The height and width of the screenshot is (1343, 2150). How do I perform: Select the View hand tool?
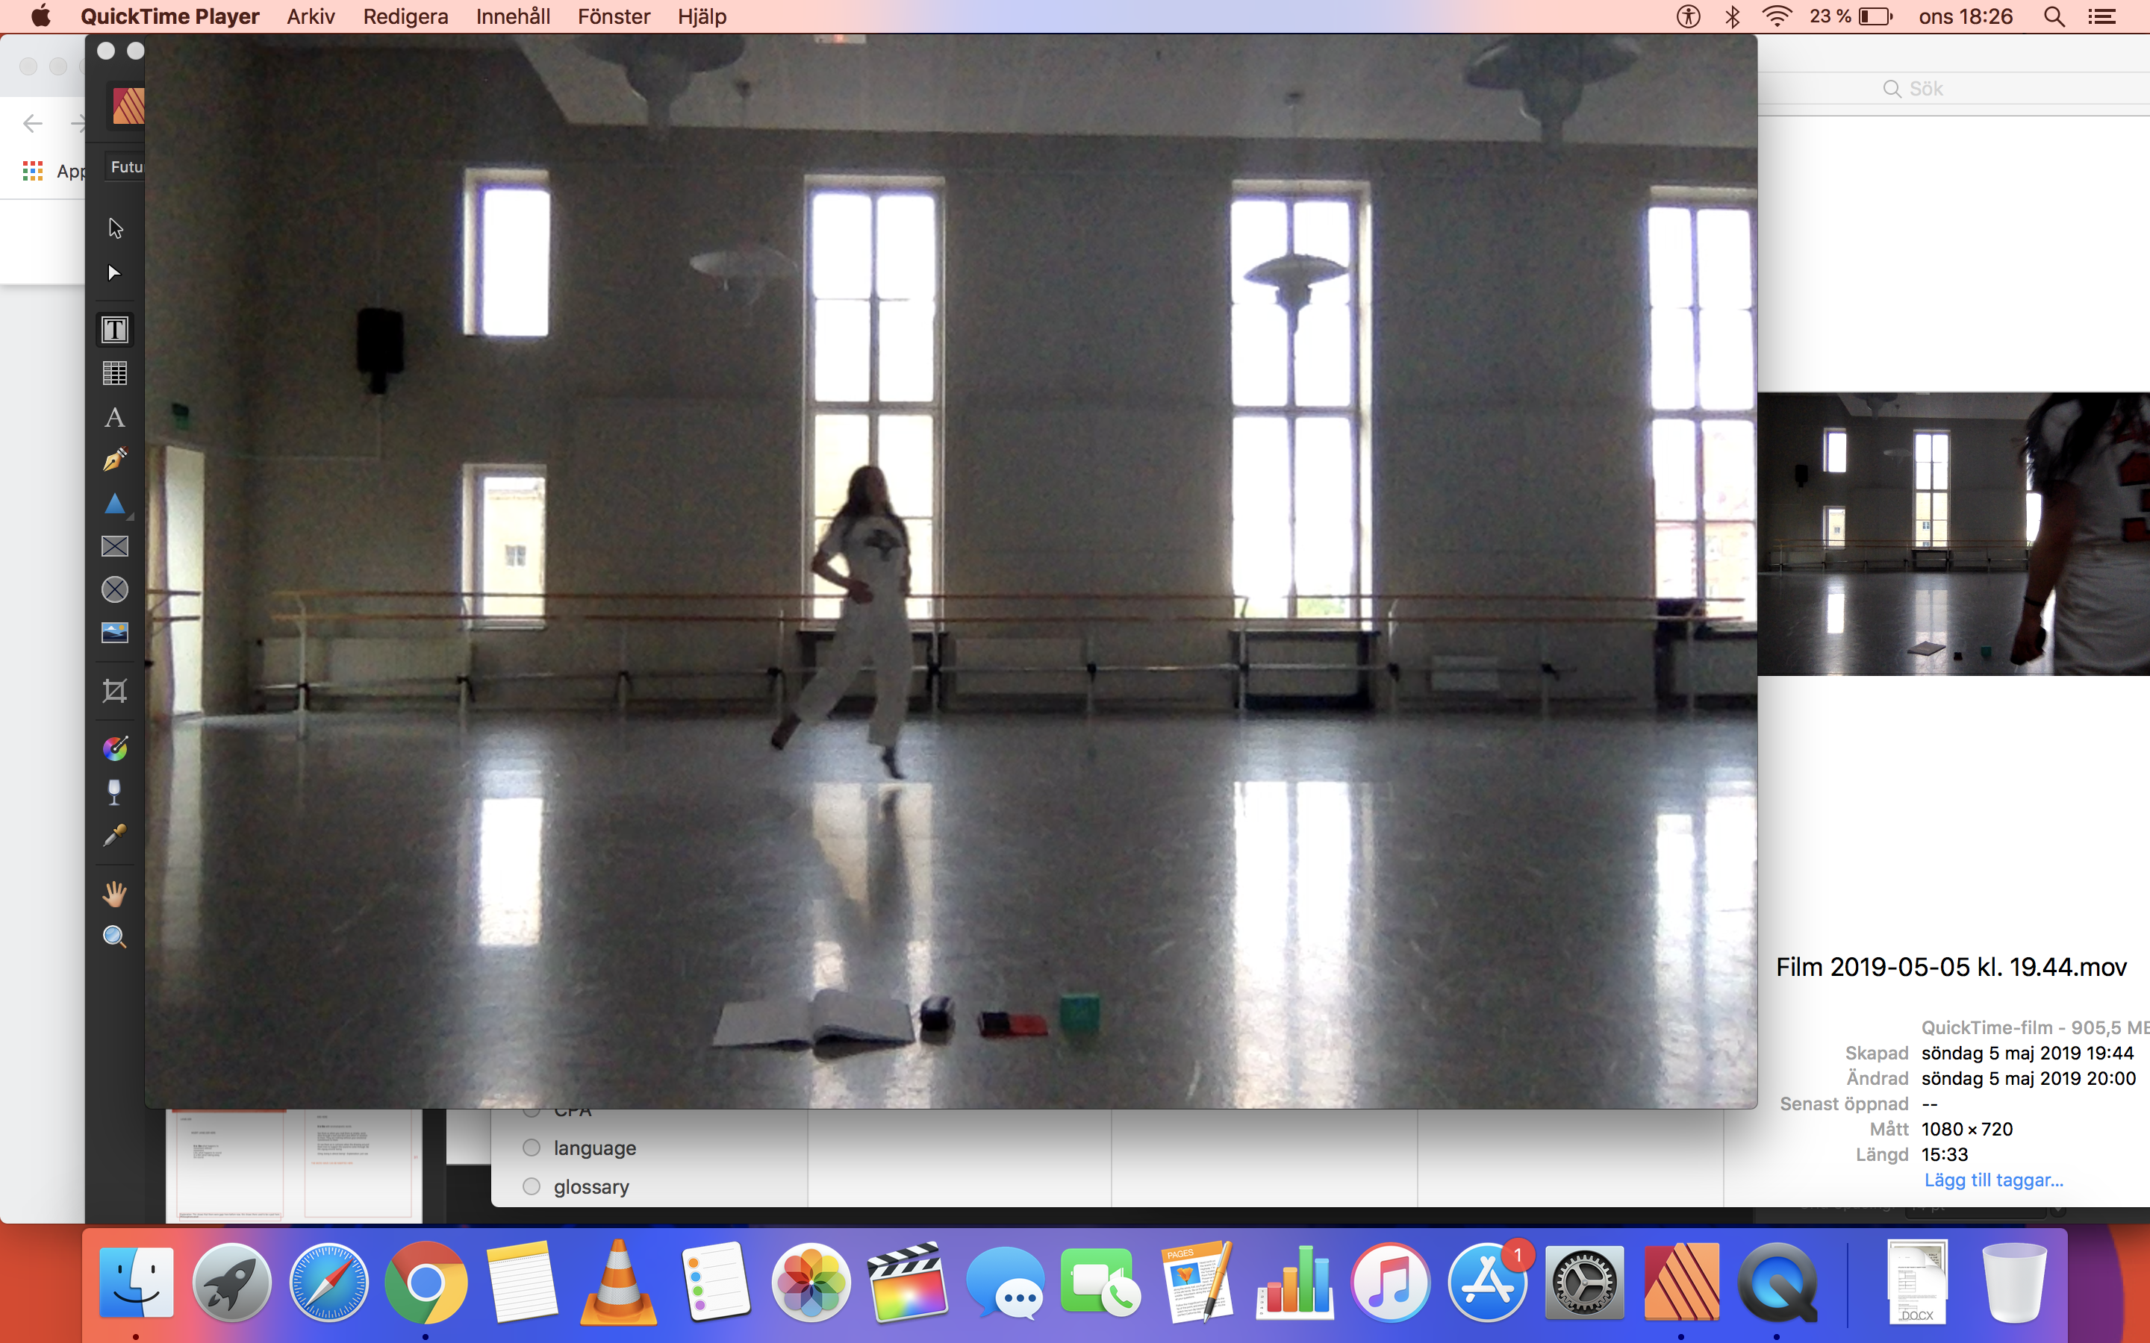115,894
